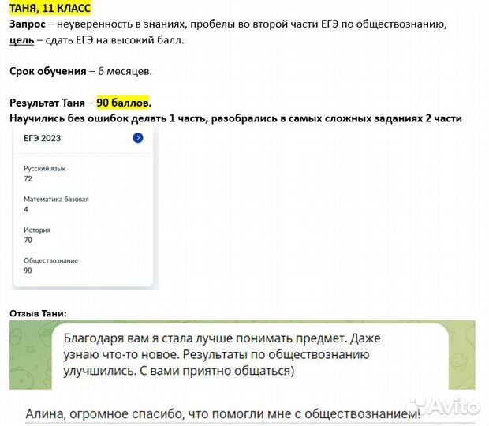Click the highlighted 90 баллов result
Viewport: 489px width, 426px height.
pos(124,103)
